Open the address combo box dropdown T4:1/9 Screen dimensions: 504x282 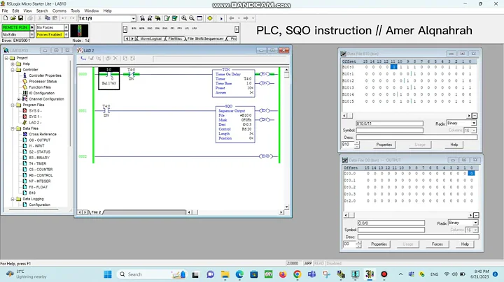[133, 19]
